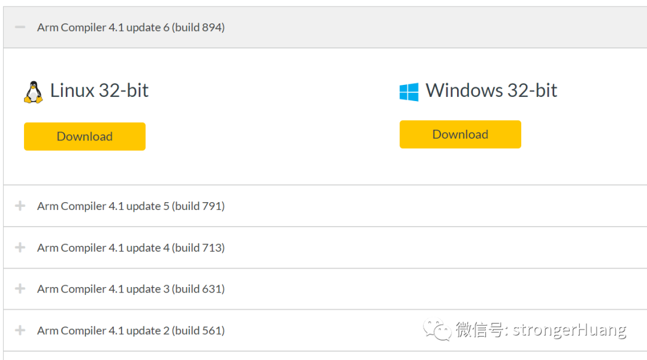Screen dimensions: 647x360
Task: Click the strongerHuang watermark text
Action: point(569,330)
